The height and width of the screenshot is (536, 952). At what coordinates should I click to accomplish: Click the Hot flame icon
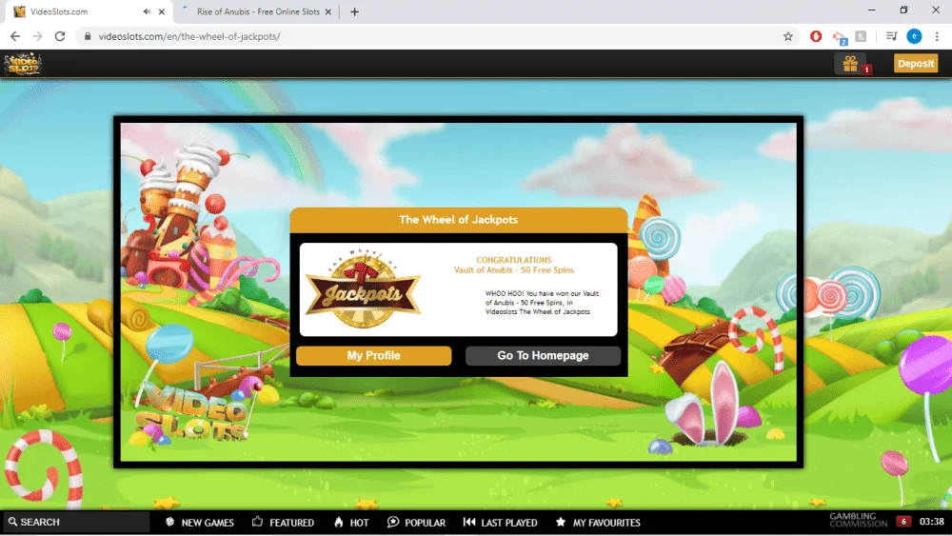338,522
